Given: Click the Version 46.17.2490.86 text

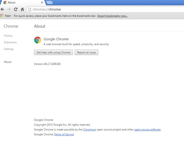Looking at the screenshot, I should pyautogui.click(x=47, y=64).
